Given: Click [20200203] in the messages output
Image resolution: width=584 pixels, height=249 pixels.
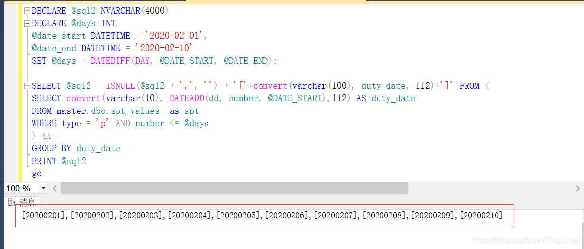Looking at the screenshot, I should click(141, 215).
